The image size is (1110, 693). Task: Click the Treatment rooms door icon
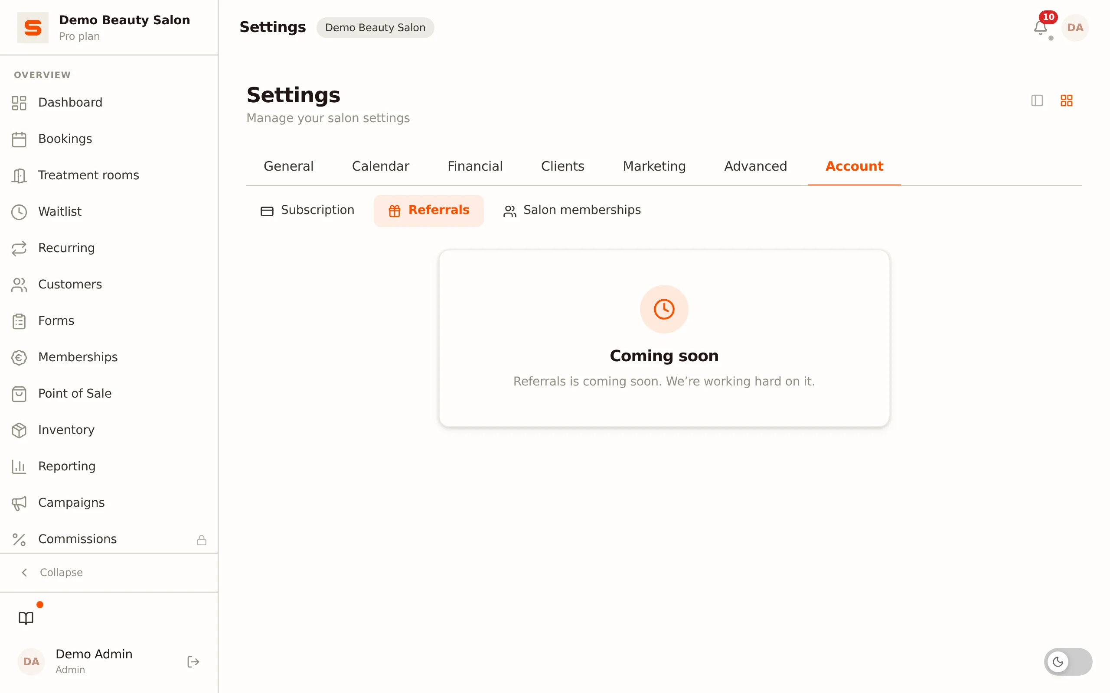(x=19, y=175)
